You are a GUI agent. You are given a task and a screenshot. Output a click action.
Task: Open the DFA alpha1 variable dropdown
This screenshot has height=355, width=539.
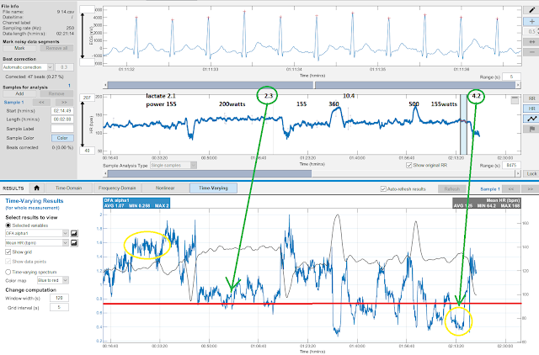37,233
